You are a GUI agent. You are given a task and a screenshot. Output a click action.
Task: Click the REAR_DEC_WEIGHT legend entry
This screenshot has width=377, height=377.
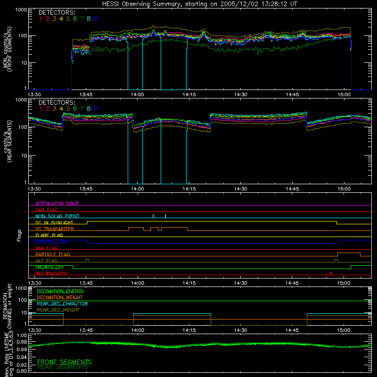[58, 310]
